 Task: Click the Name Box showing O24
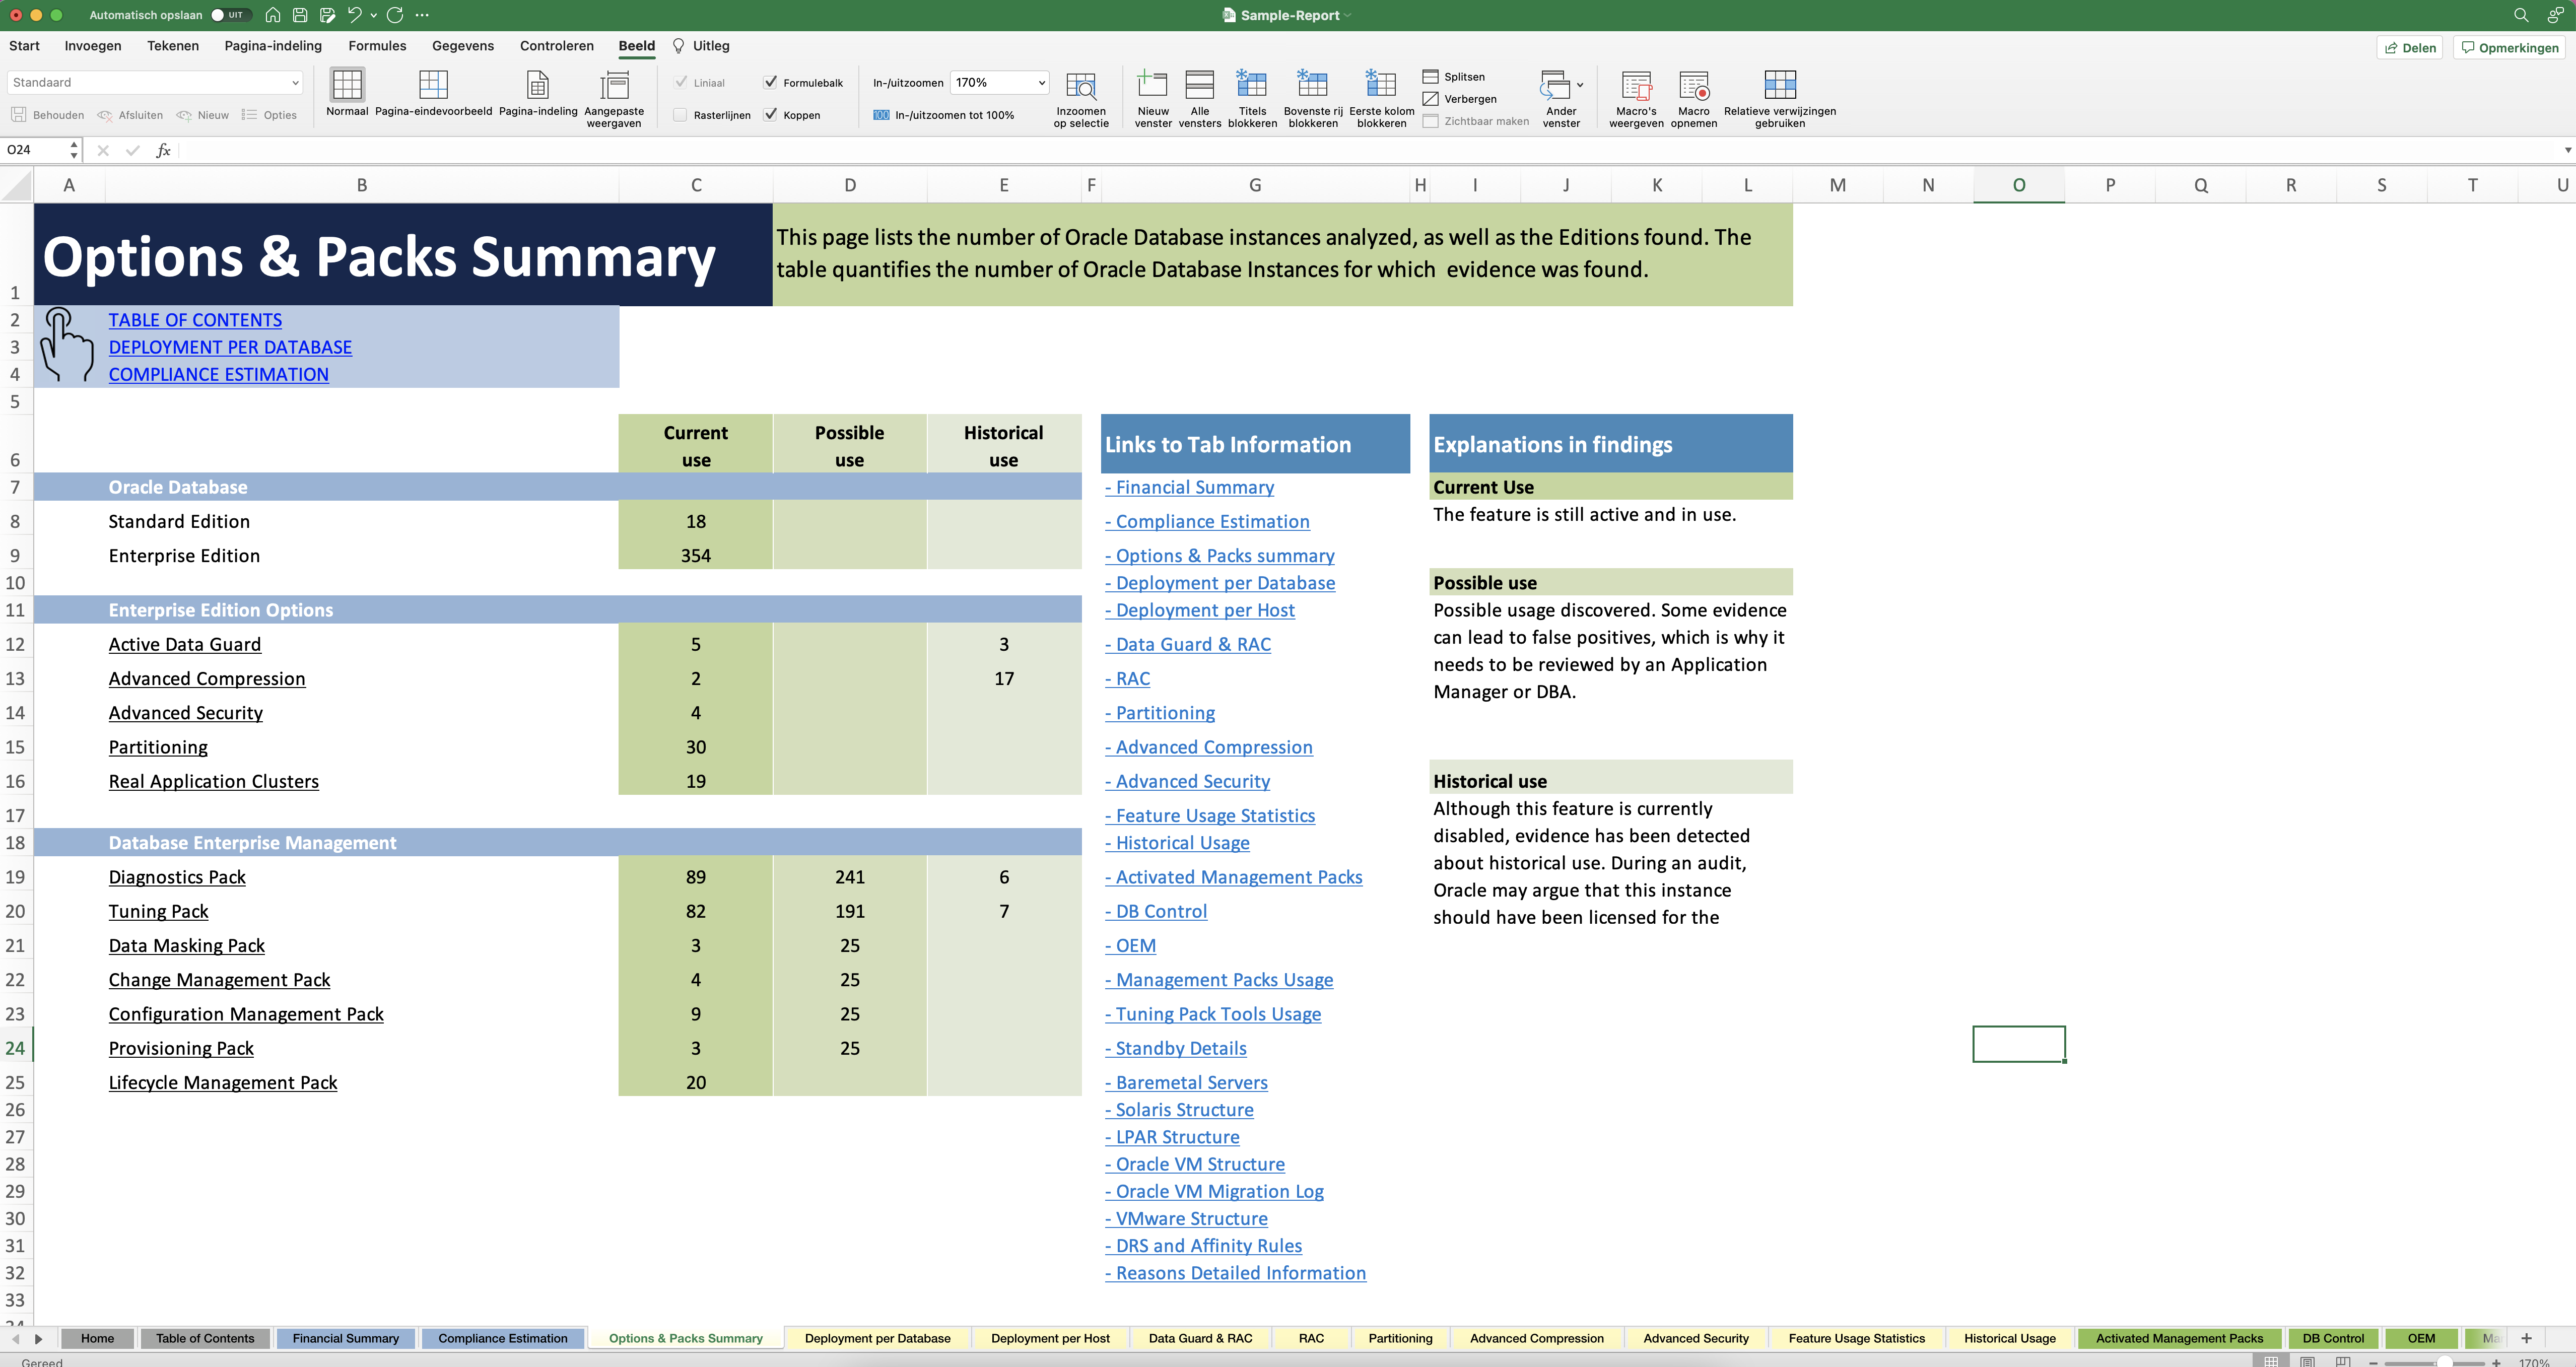[x=34, y=150]
